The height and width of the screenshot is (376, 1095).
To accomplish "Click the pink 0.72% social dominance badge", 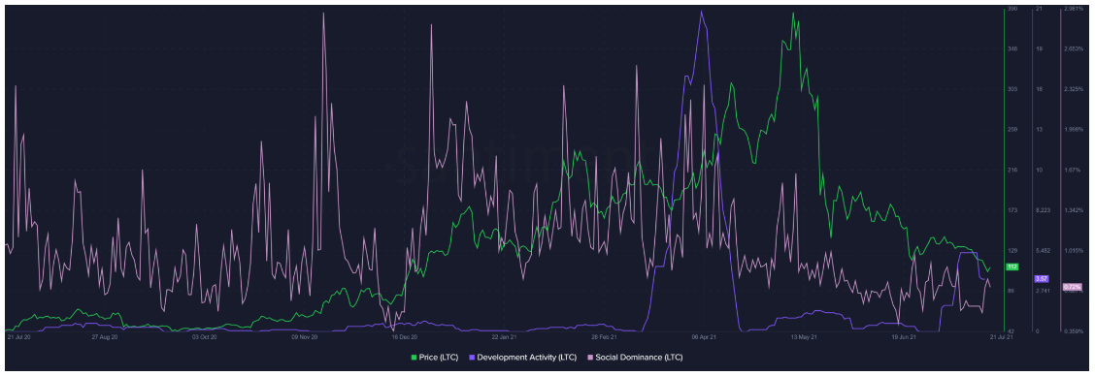I will coord(1072,287).
